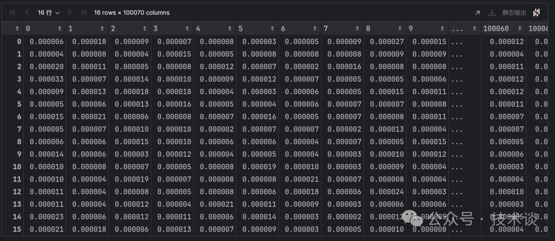Select row index 15
Screen dimensions: 555x241
coord(17,229)
